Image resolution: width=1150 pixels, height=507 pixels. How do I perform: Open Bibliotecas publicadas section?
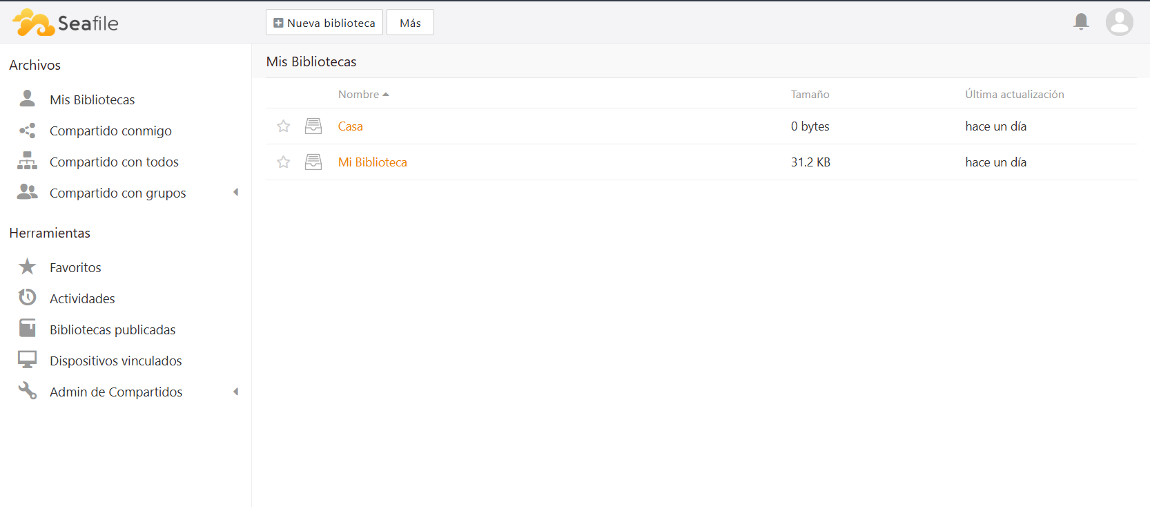click(x=113, y=329)
